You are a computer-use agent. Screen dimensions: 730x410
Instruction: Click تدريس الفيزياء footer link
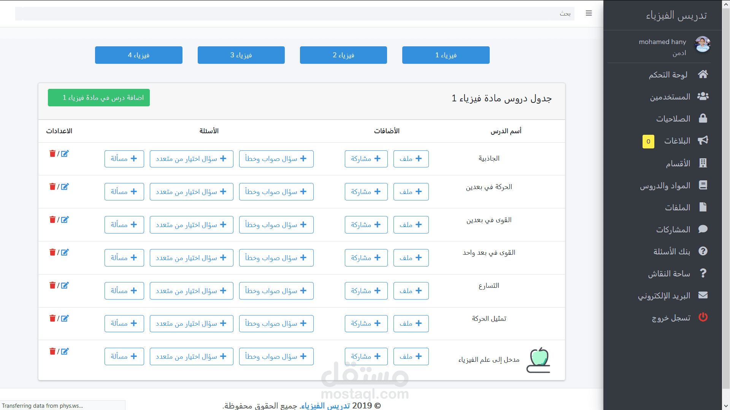325,405
